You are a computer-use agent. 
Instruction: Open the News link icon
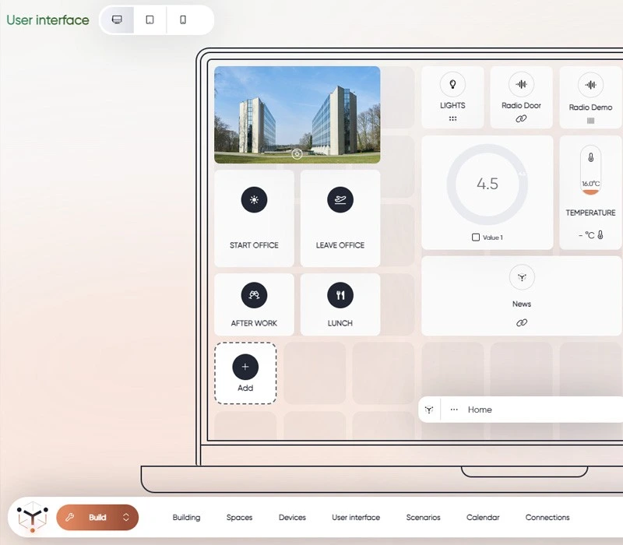click(522, 322)
